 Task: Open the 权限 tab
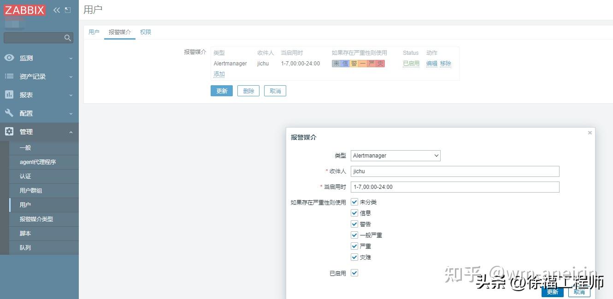pyautogui.click(x=146, y=32)
